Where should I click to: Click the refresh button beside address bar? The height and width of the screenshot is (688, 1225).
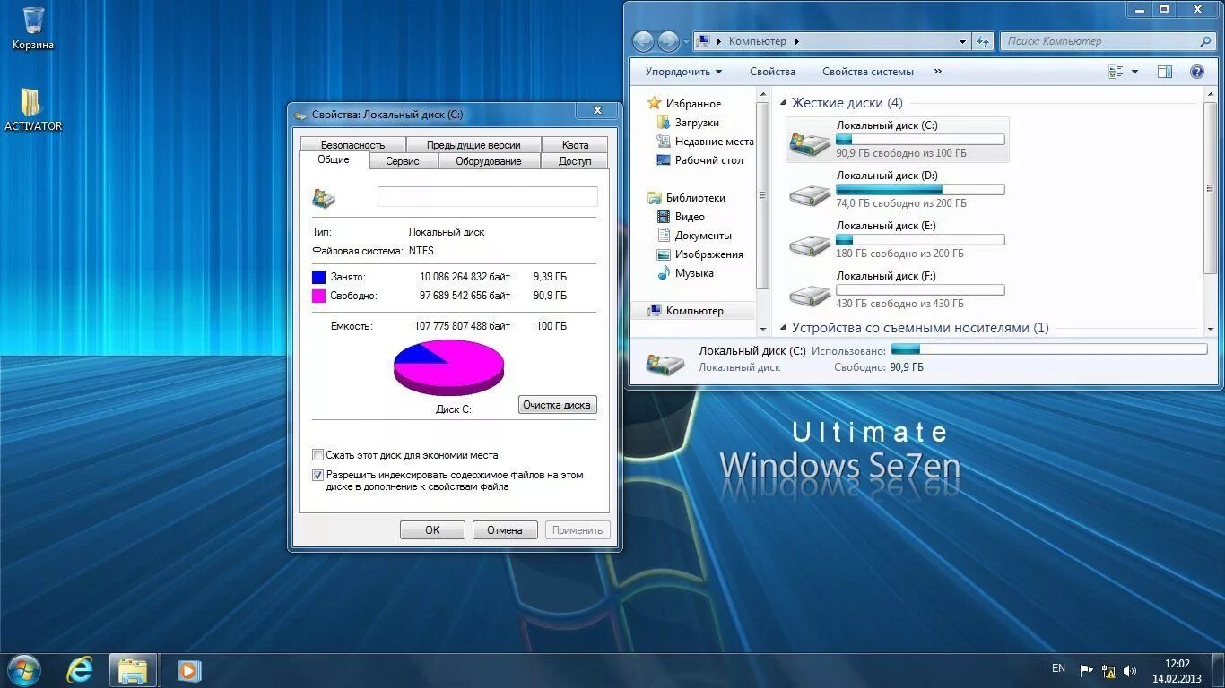click(983, 41)
